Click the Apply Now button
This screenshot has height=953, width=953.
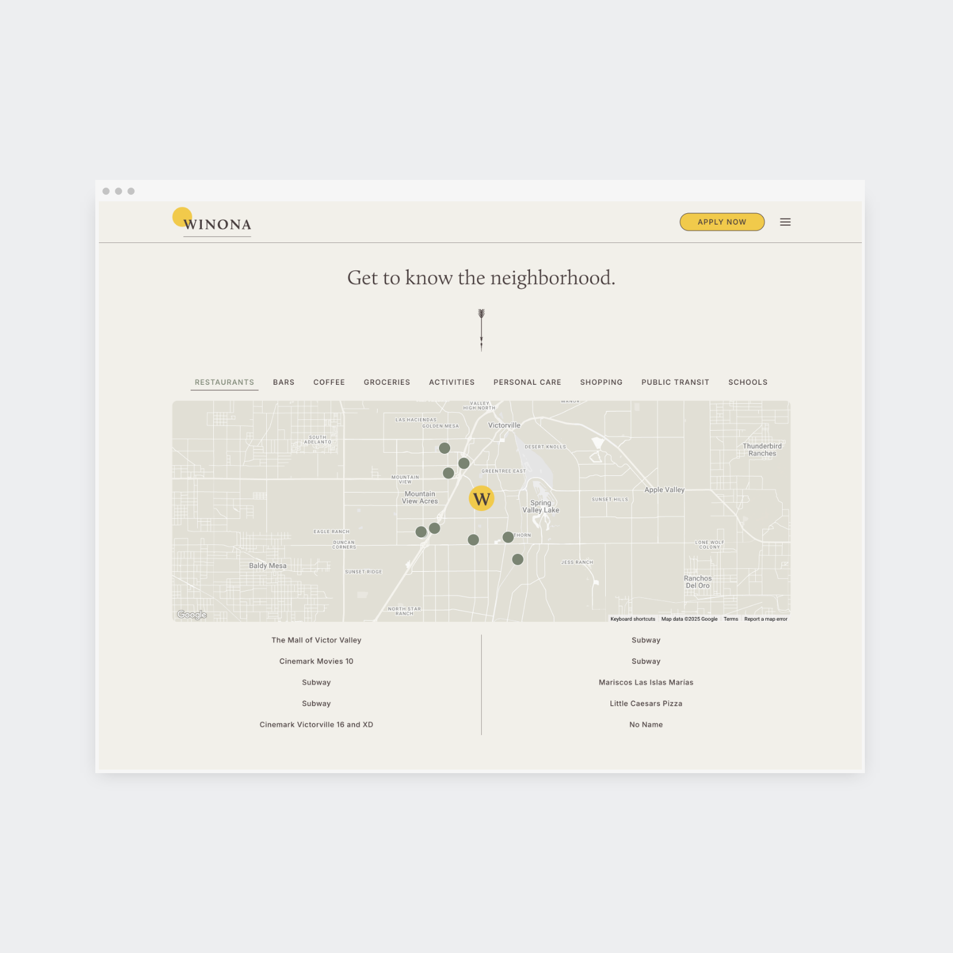pos(722,222)
